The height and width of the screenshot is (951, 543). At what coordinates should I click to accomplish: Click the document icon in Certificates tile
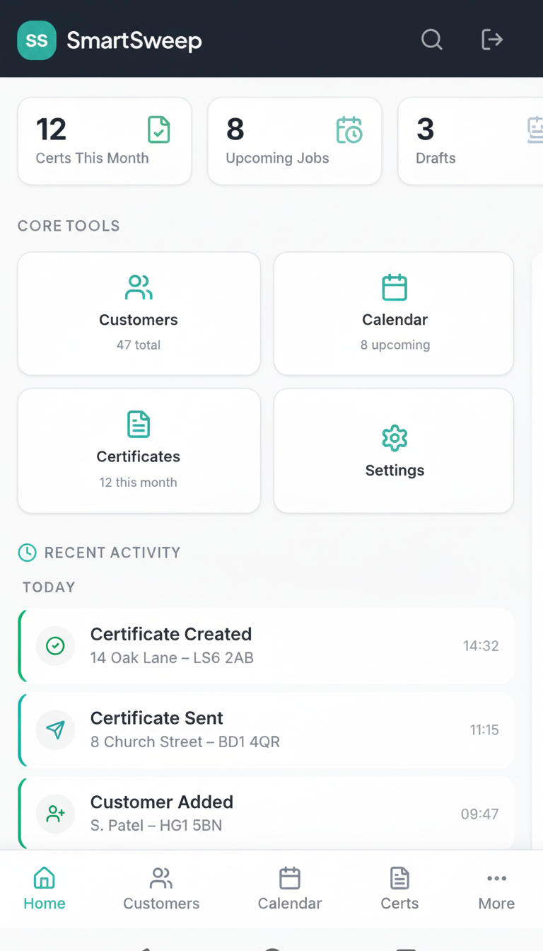139,424
